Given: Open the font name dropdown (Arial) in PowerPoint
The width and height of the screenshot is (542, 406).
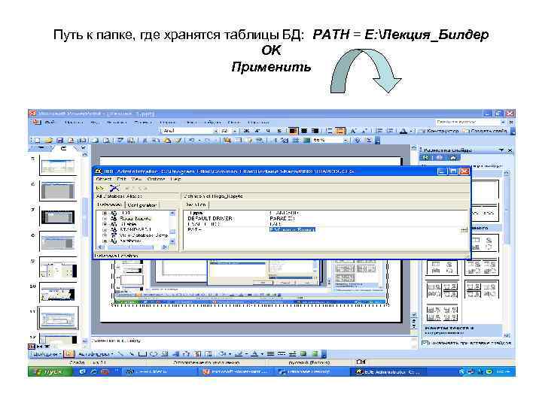Looking at the screenshot, I should [x=216, y=131].
